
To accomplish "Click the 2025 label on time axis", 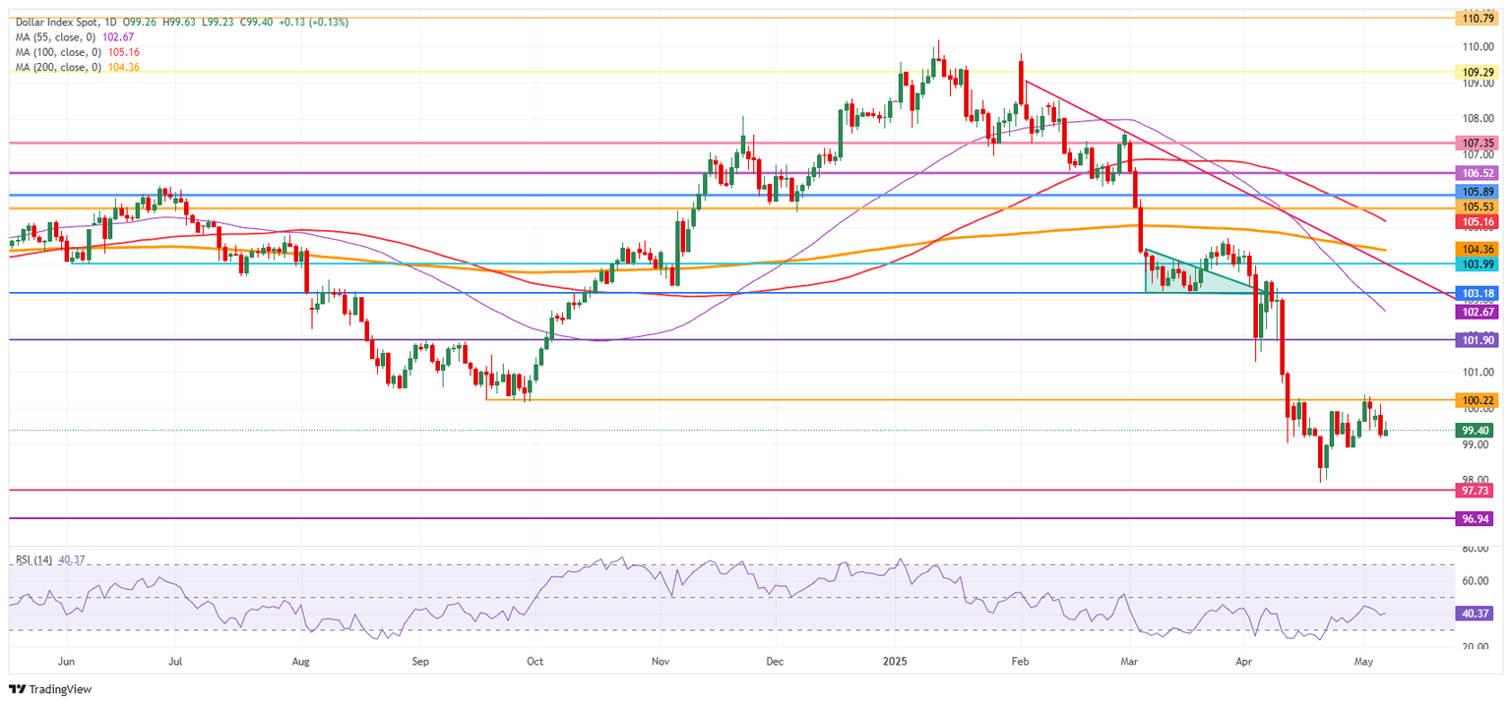I will (x=894, y=662).
